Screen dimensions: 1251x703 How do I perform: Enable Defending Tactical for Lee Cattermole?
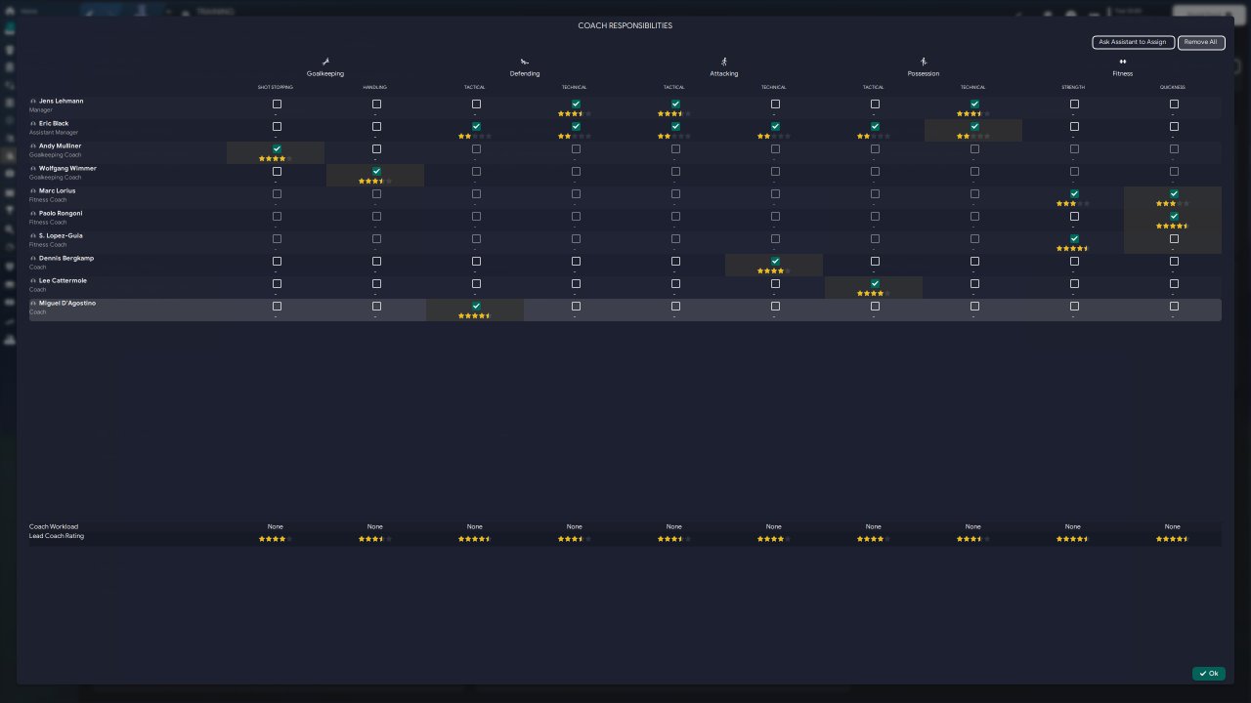click(x=476, y=283)
